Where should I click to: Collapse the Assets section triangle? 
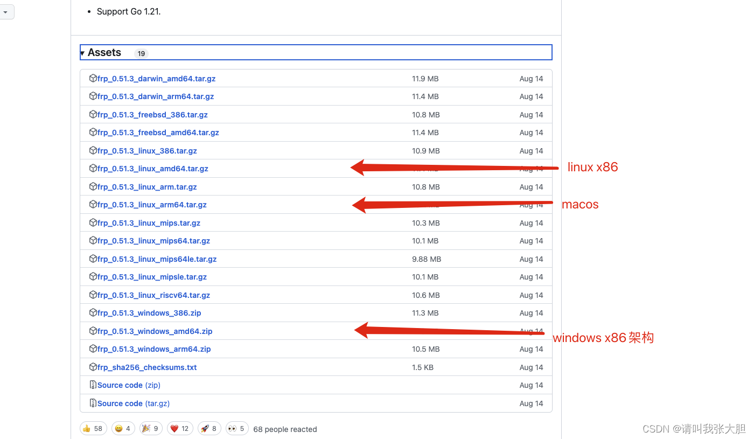pyautogui.click(x=82, y=53)
